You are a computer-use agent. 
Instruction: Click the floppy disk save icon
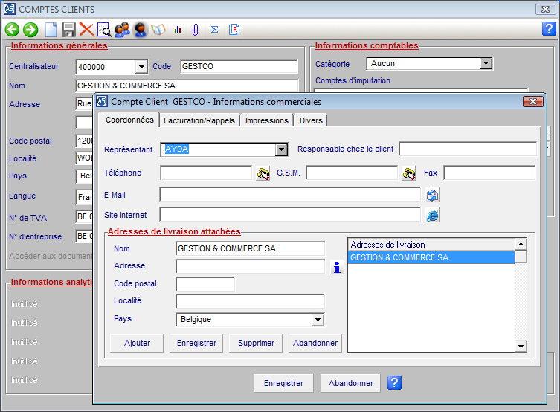tap(68, 30)
